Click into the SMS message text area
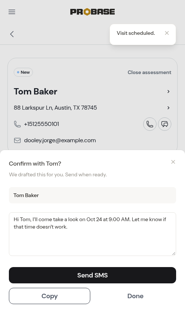This screenshot has width=185, height=313. [92, 234]
